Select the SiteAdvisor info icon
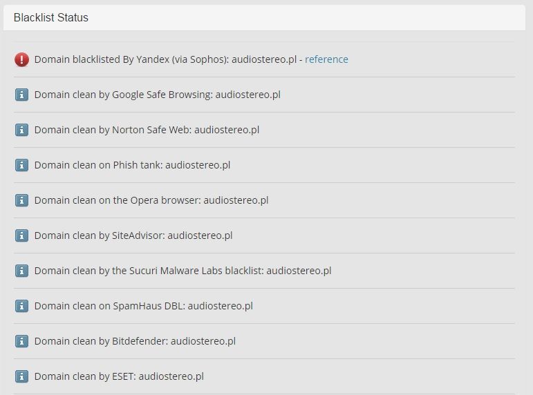The height and width of the screenshot is (395, 533). [x=21, y=235]
